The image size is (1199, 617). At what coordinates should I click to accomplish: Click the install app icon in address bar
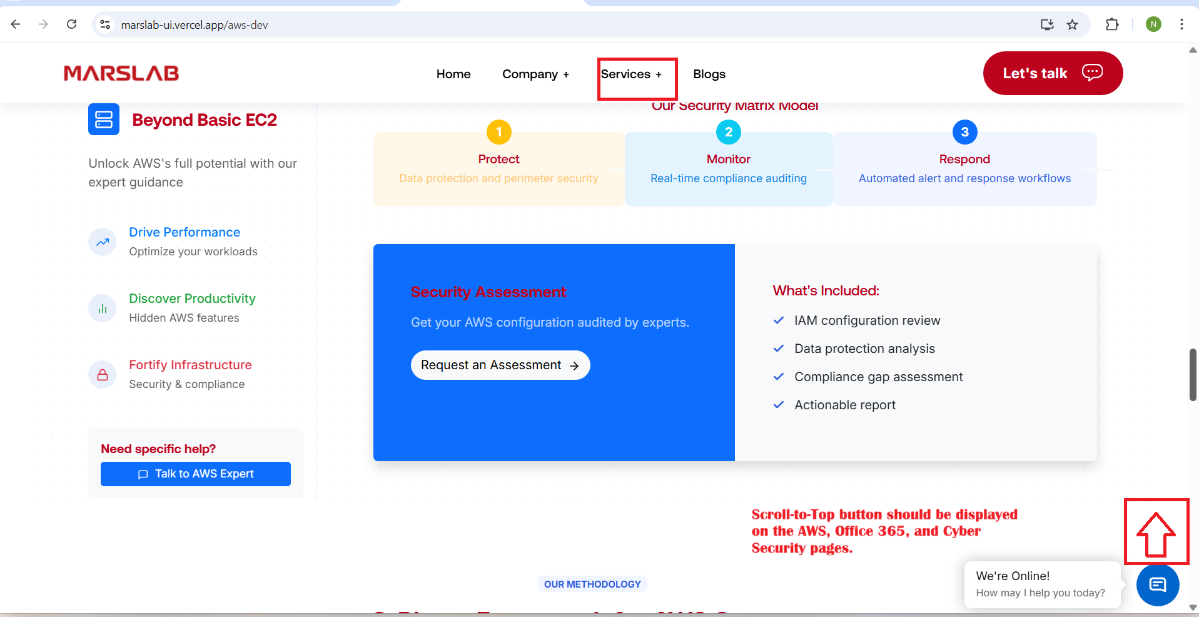pos(1046,24)
